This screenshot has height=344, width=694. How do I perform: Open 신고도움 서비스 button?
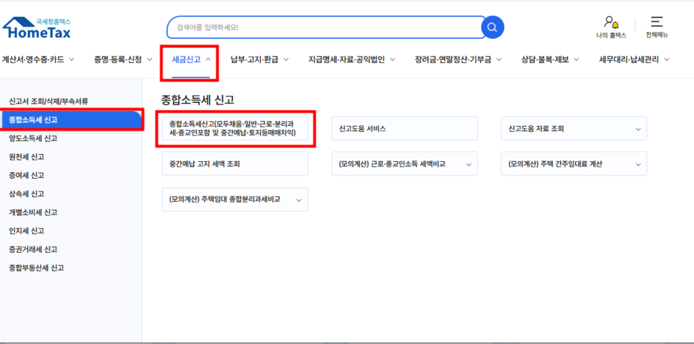[405, 129]
